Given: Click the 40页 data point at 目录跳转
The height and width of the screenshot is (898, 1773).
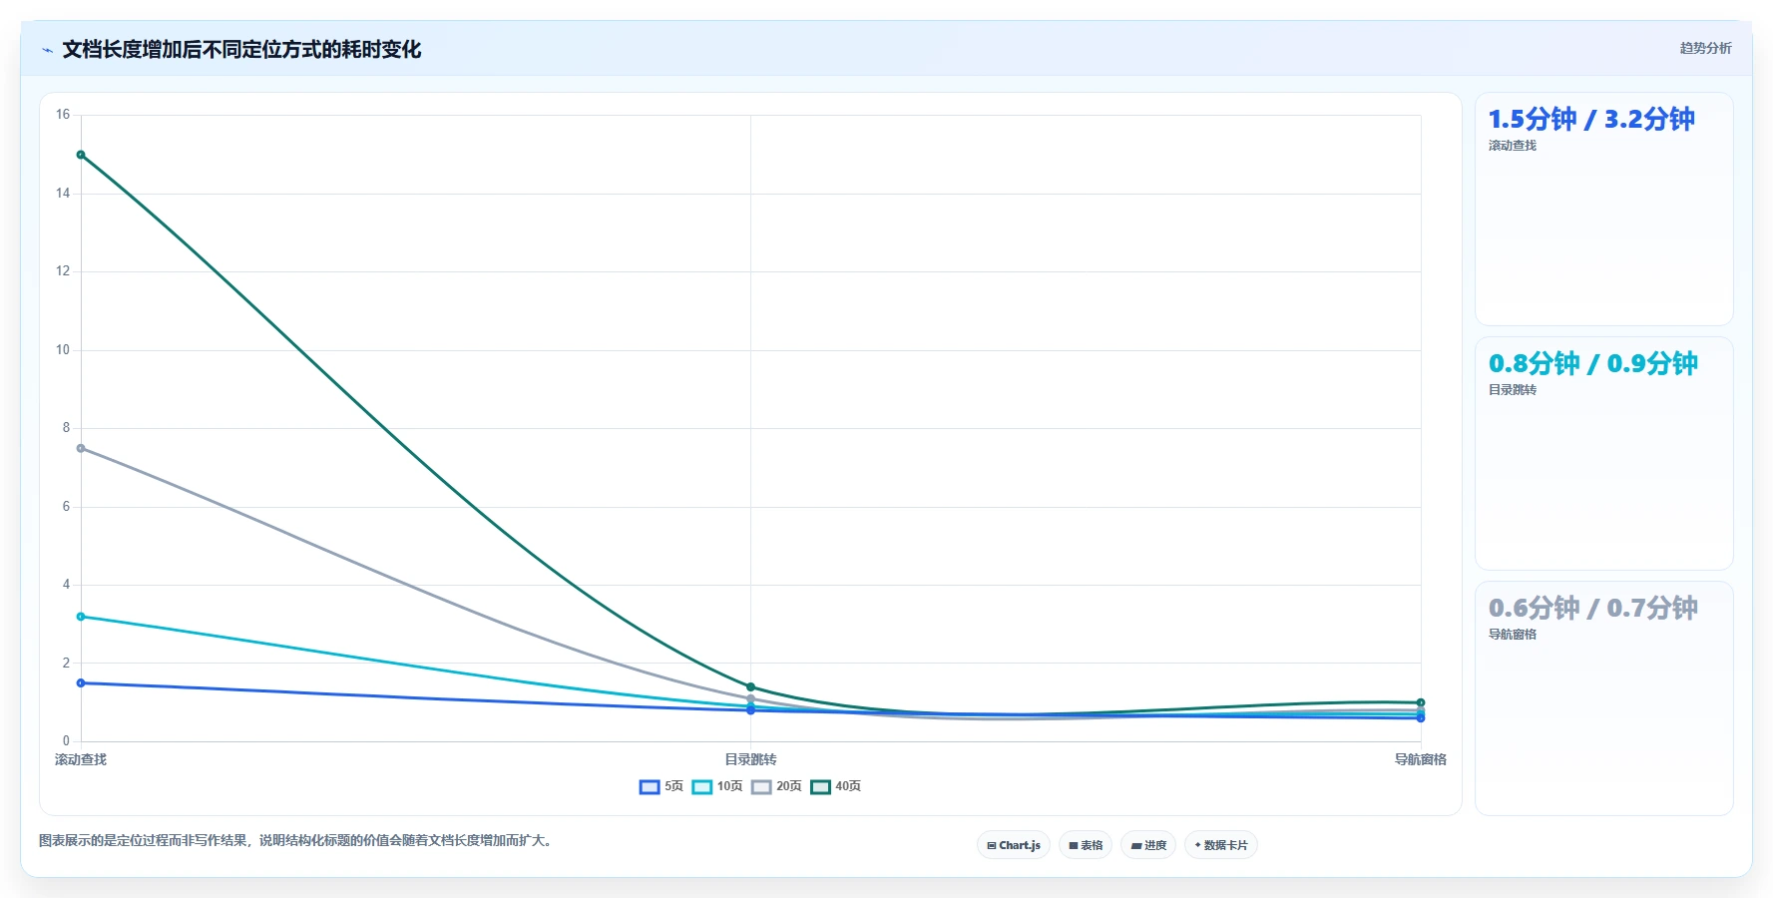Looking at the screenshot, I should pos(751,686).
